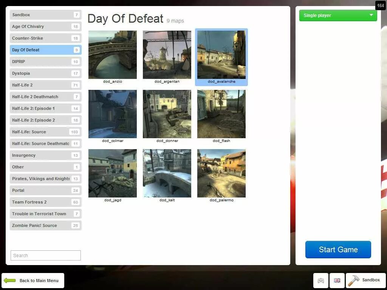Select the dod_argentan map thumbnail

(x=167, y=55)
